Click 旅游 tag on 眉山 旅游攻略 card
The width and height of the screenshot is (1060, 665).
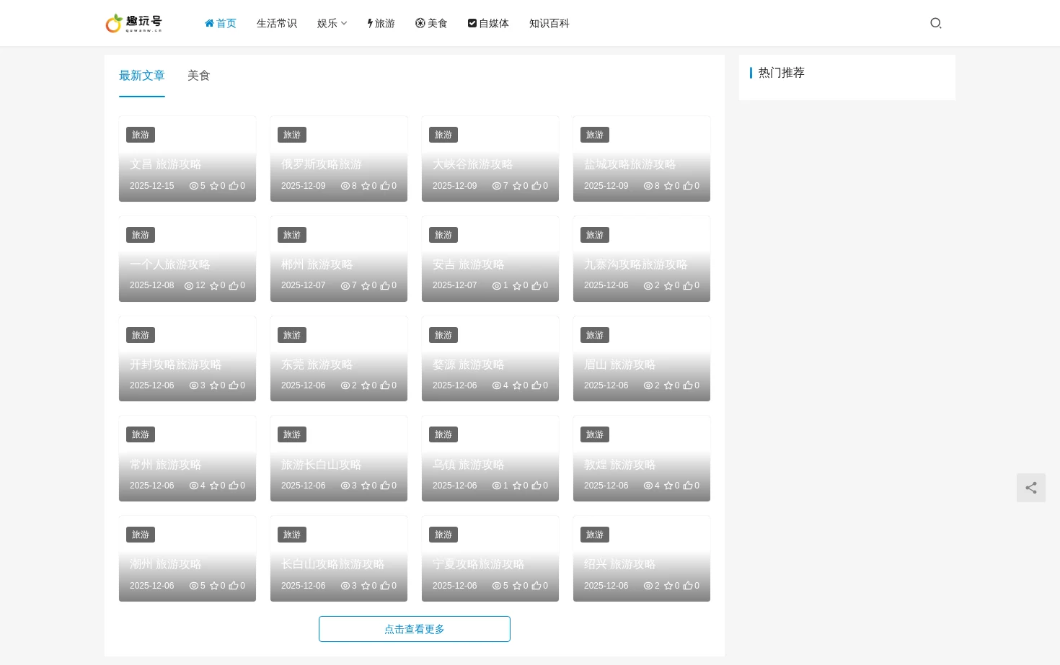pyautogui.click(x=595, y=335)
